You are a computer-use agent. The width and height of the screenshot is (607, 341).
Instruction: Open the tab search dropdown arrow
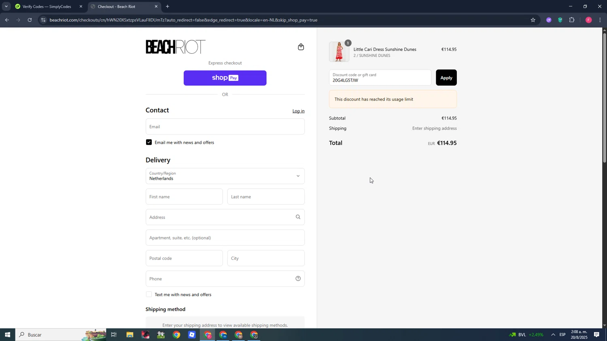coord(6,6)
